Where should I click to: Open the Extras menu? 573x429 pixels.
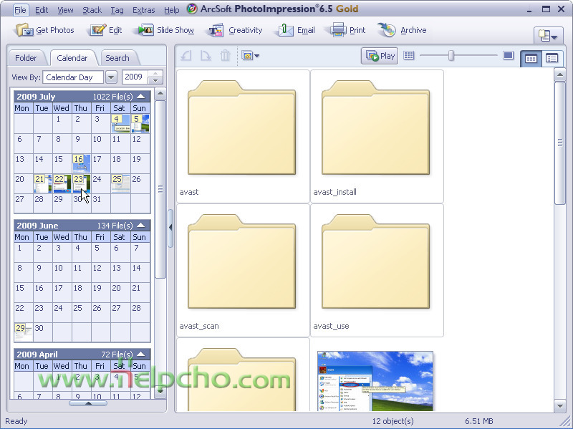(x=144, y=10)
